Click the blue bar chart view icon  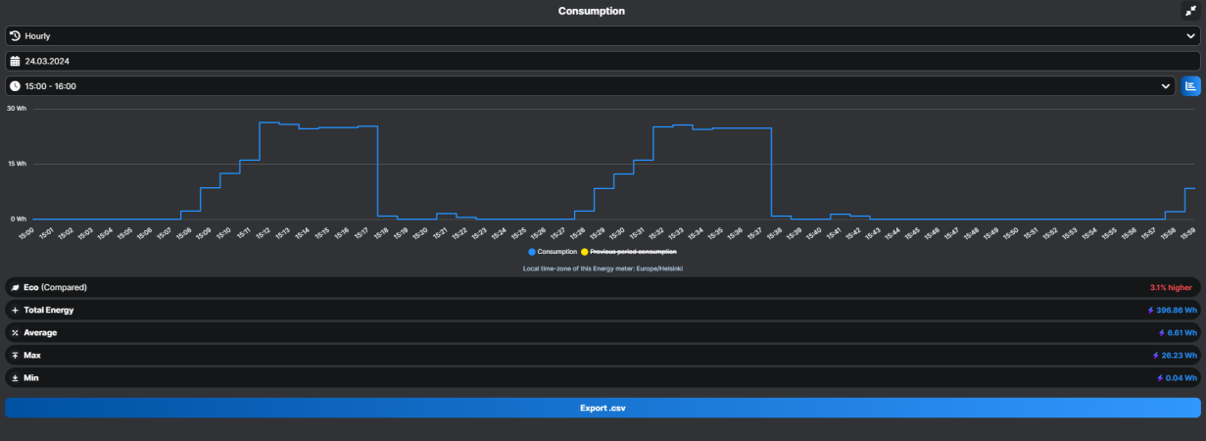click(1190, 86)
